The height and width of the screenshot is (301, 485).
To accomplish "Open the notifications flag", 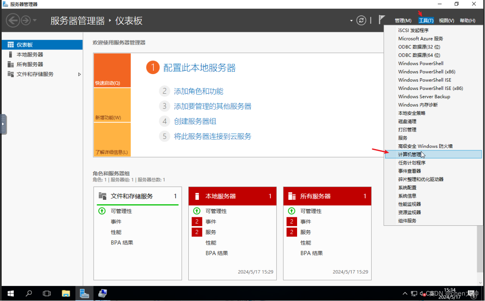I will (382, 20).
